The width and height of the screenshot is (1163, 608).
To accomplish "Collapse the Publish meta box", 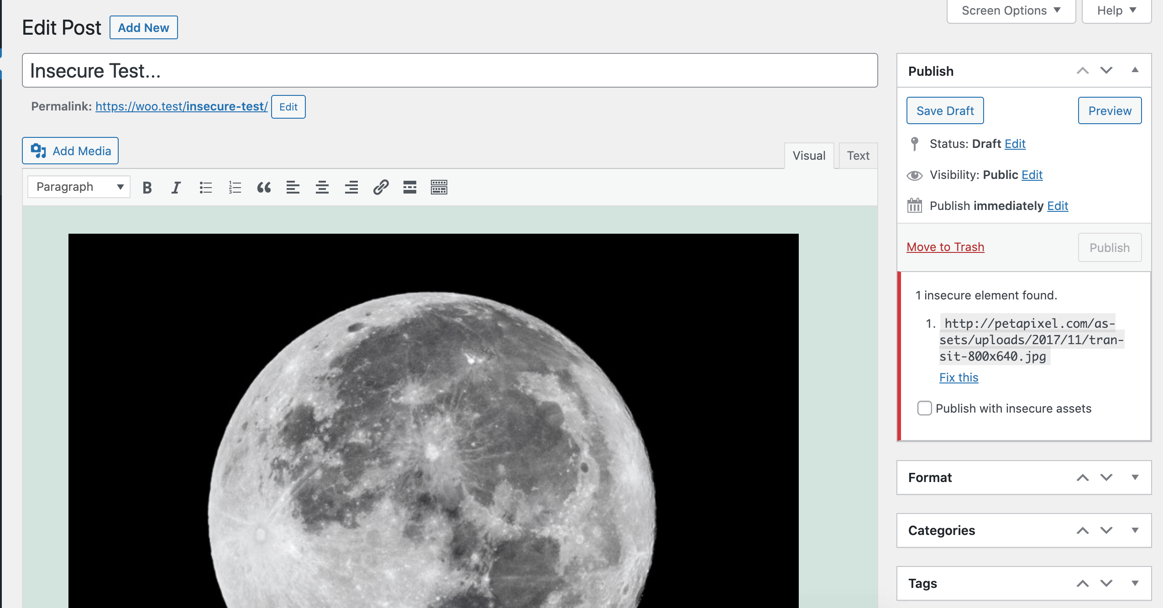I will 1135,70.
